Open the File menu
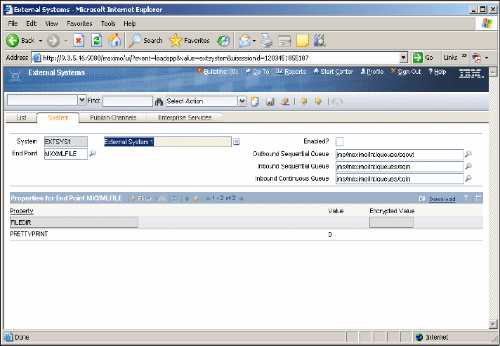 tap(13, 24)
